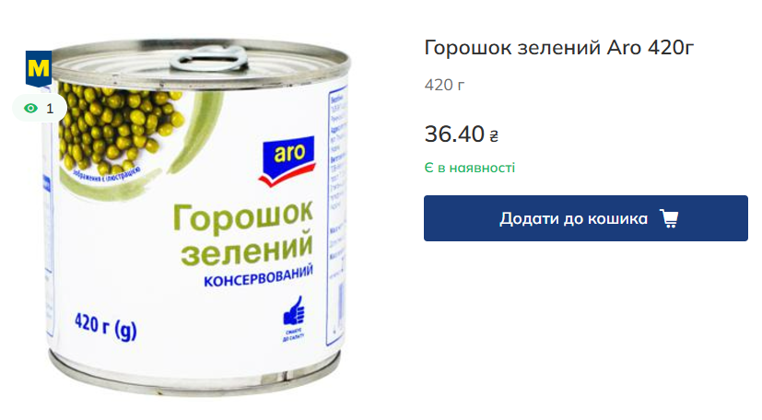Open the 'Горошок зелений Aro 420г' title
This screenshot has height=420, width=762.
[x=559, y=48]
